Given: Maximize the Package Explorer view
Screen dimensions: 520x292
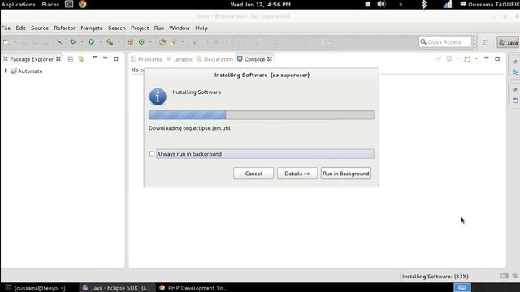Looking at the screenshot, I should point(115,59).
